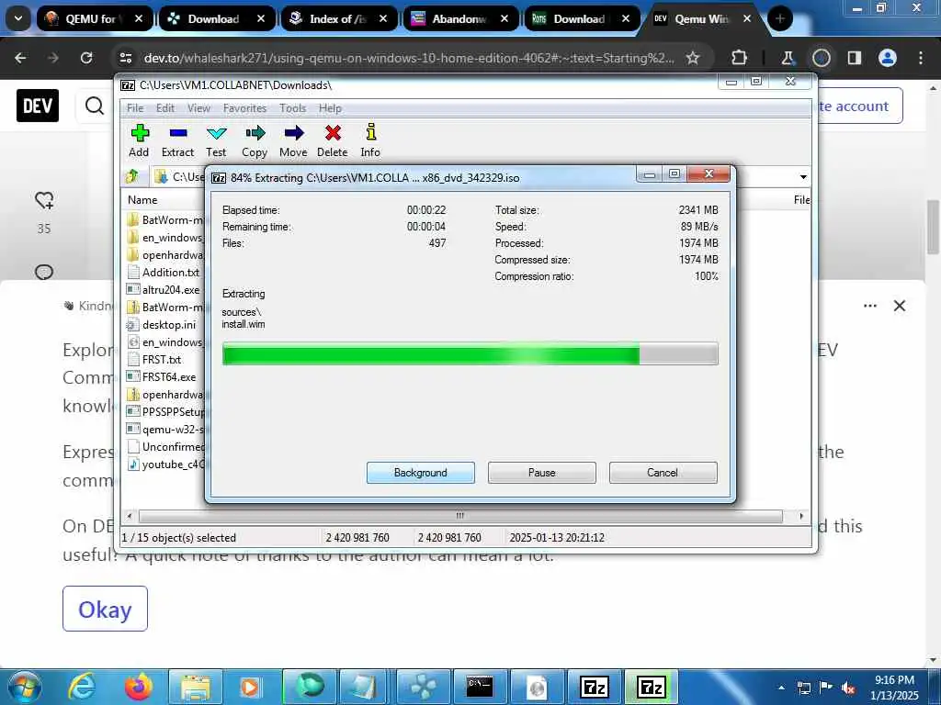The width and height of the screenshot is (941, 705).
Task: Click the Delete toolbar icon
Action: click(333, 140)
